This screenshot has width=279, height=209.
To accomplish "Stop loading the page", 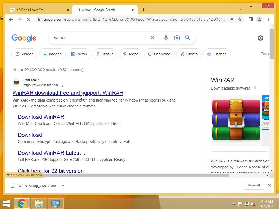I will point(28,19).
